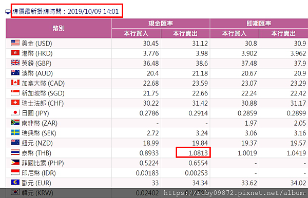Click the Japanese flag icon for JPY
The width and height of the screenshot is (308, 198).
15,112
